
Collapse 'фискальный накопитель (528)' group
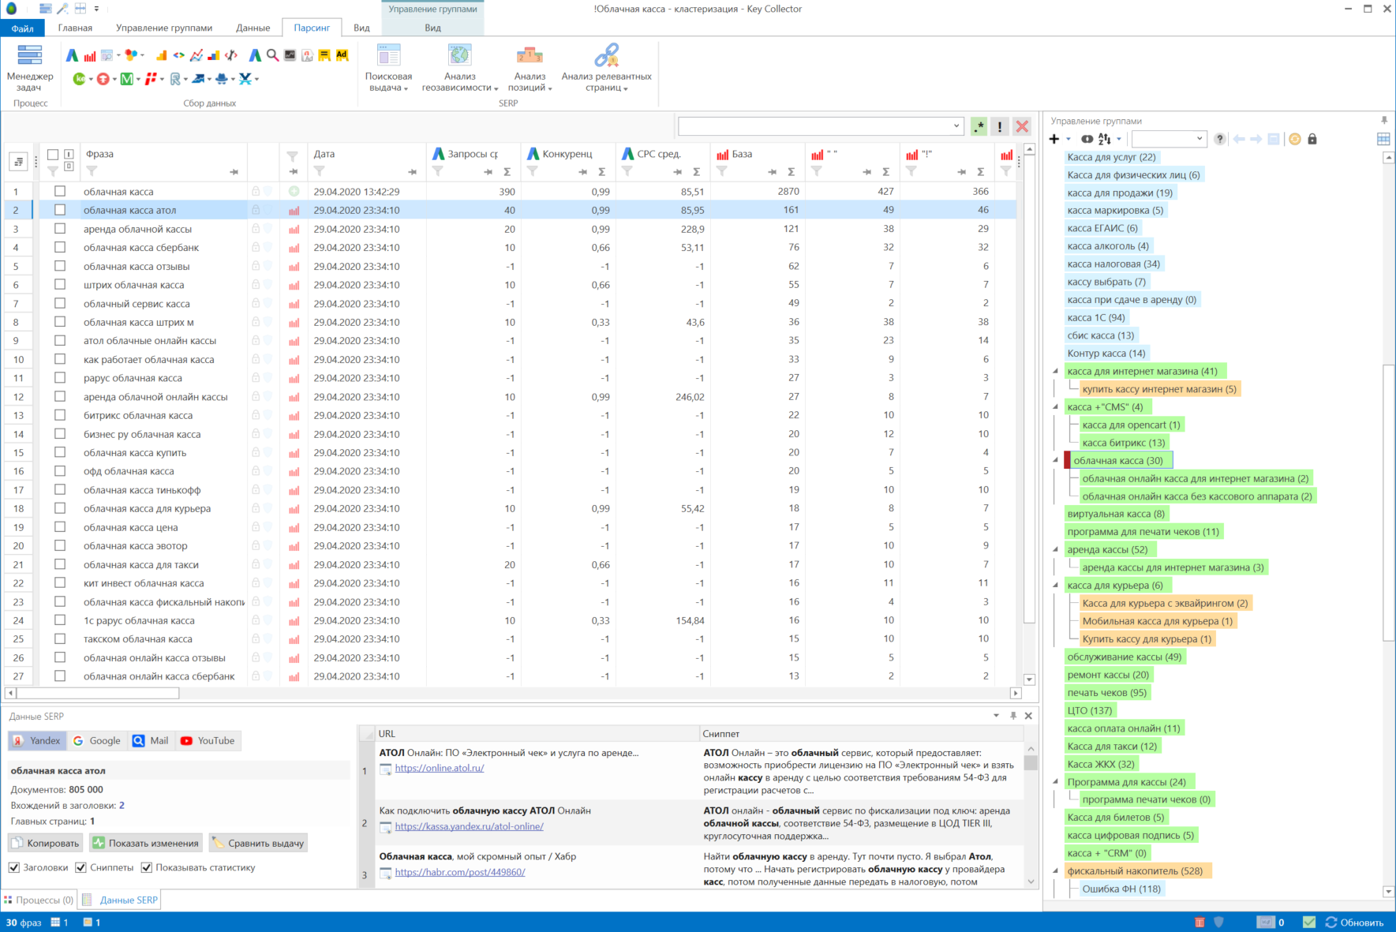1056,870
